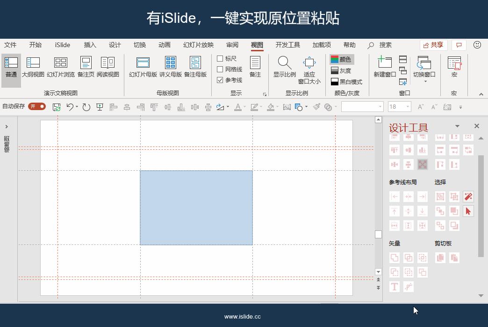488x327 pixels.
Task: Click the highlighted stretch icon in design tools
Action: [x=423, y=164]
